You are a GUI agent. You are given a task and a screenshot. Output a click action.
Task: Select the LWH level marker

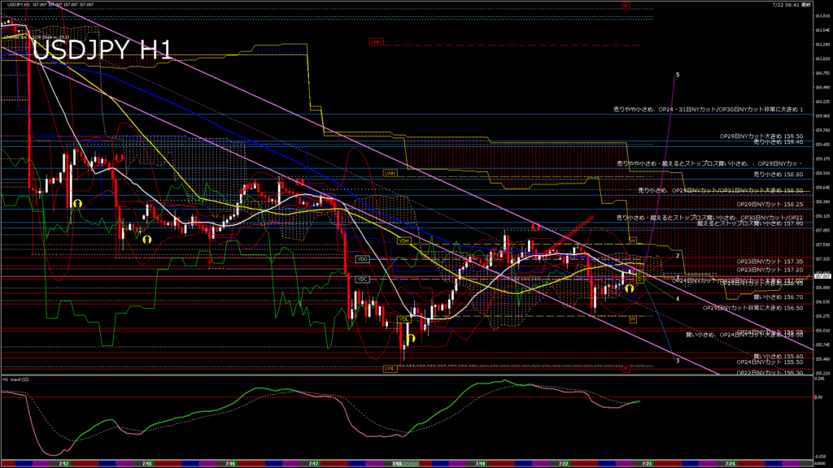tap(390, 172)
